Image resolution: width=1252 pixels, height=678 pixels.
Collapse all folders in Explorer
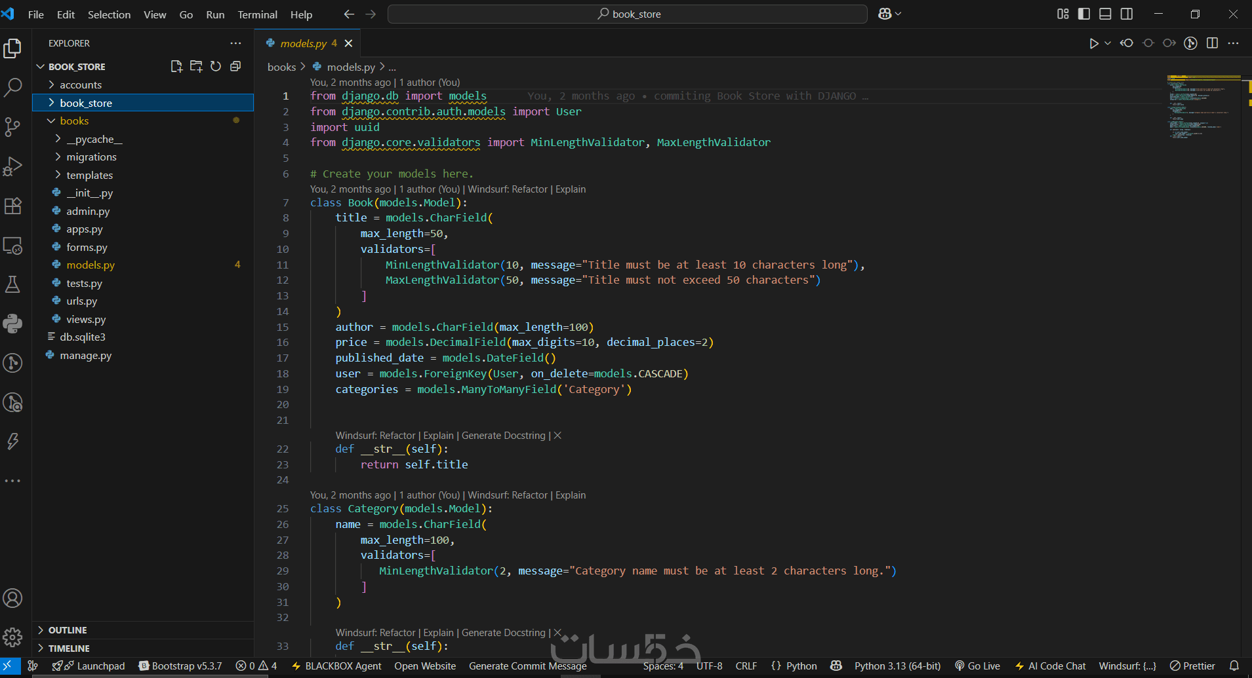[x=235, y=66]
